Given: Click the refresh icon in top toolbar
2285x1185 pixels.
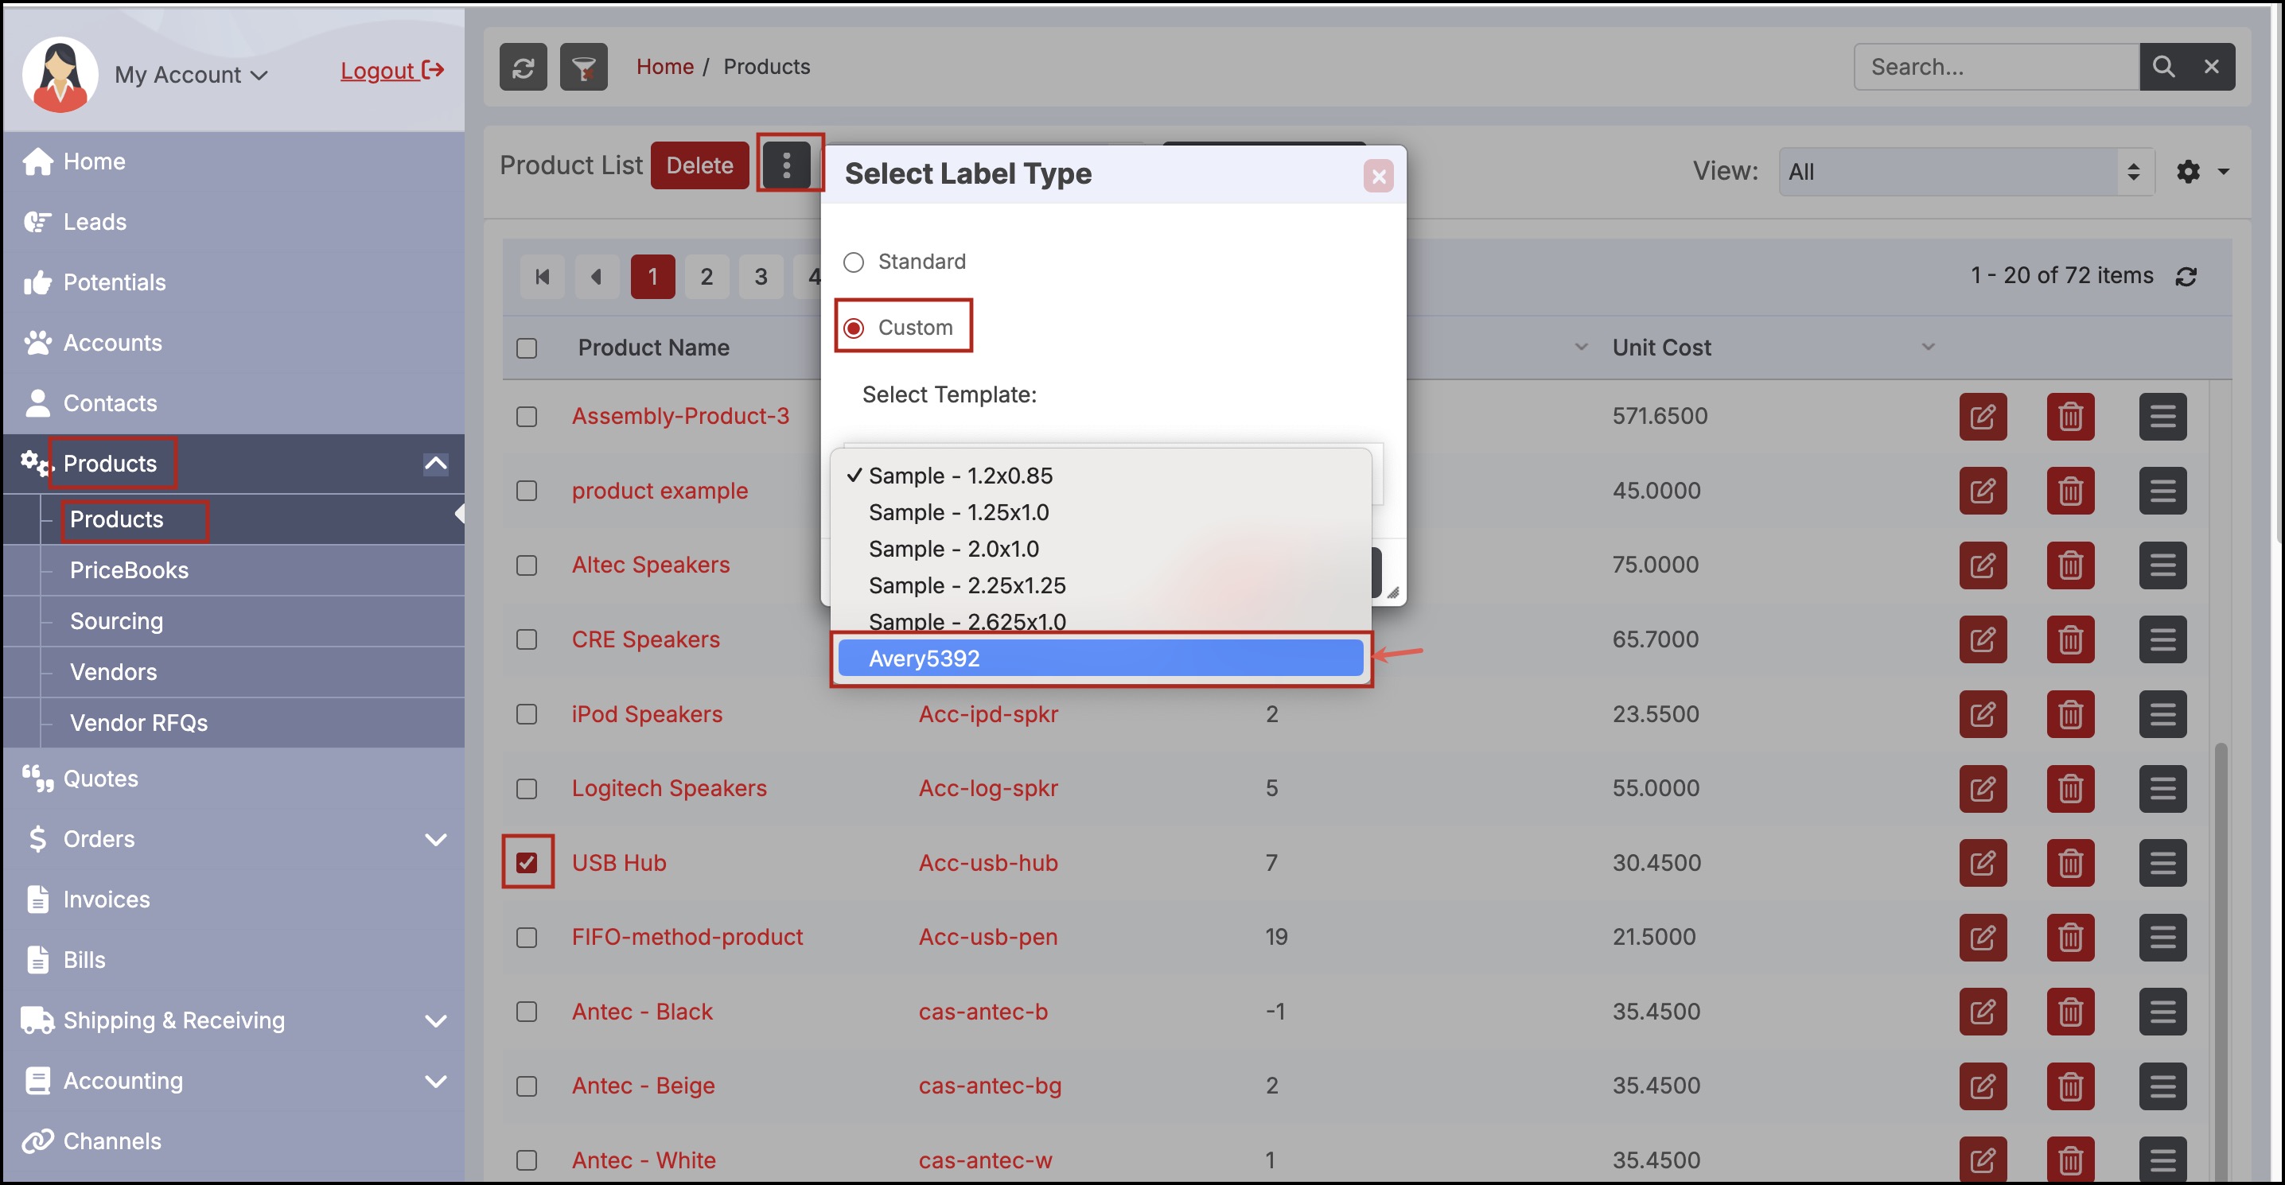Looking at the screenshot, I should click(x=523, y=68).
